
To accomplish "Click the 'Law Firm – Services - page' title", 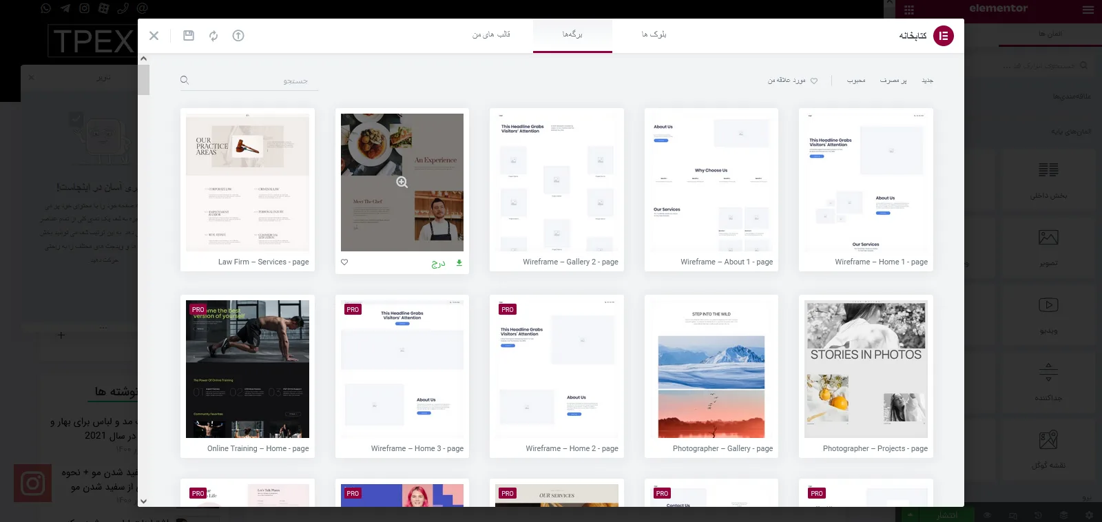I will point(263,262).
